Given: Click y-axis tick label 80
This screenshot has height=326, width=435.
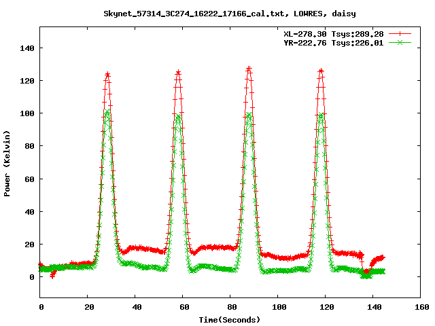Looking at the screenshot, I should 29,146.
